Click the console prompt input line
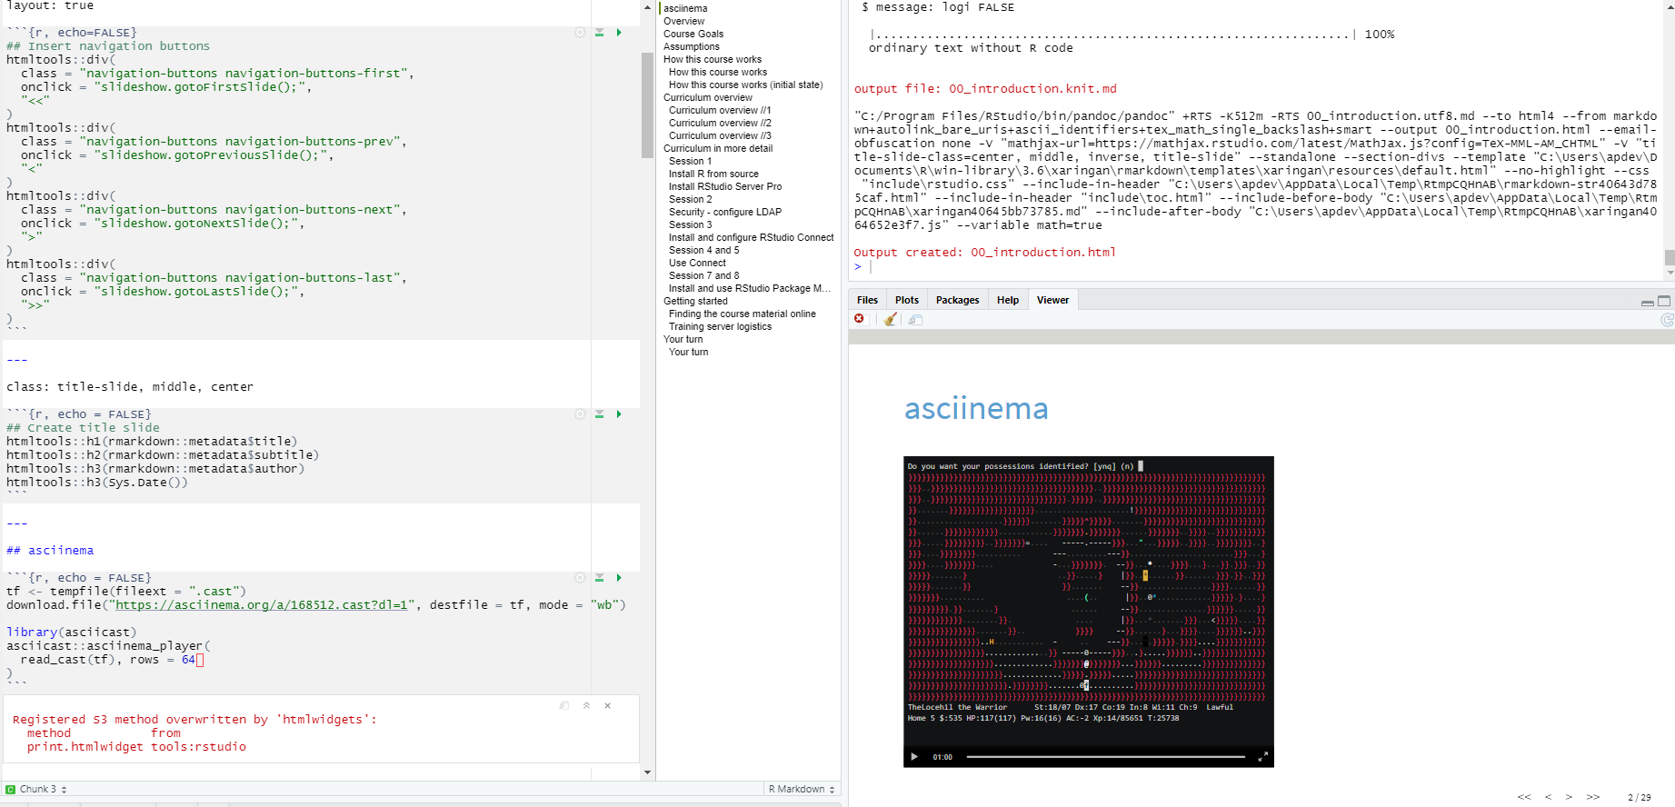Screen dimensions: 1675x807 1257,267
